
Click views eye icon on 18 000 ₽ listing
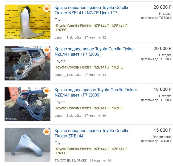point(99,116)
